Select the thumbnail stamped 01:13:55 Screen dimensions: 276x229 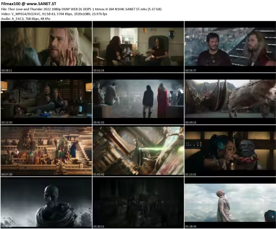(230, 151)
